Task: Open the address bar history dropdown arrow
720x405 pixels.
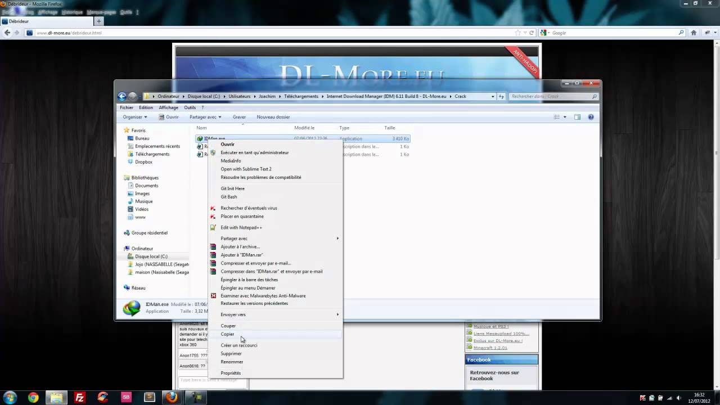Action: pyautogui.click(x=493, y=96)
